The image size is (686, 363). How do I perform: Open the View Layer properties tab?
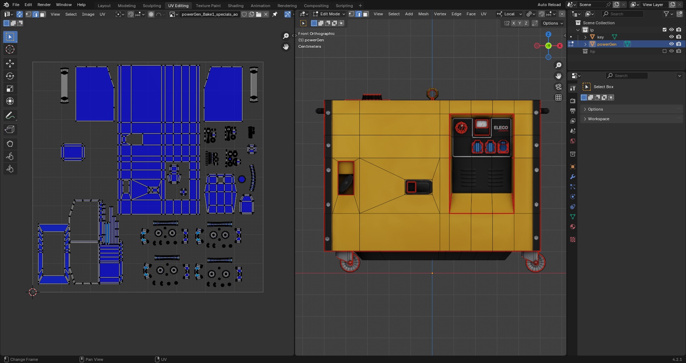573,121
